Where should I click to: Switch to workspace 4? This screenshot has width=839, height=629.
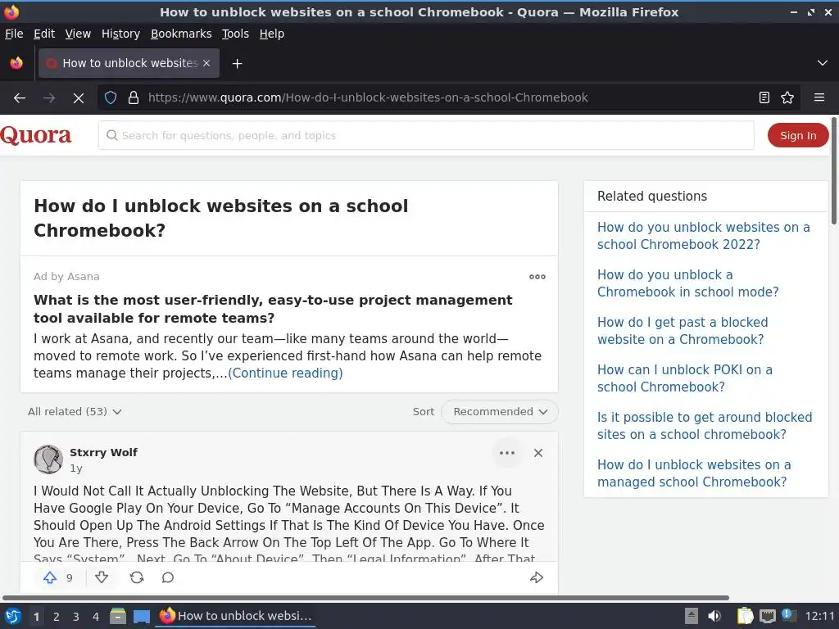[96, 617]
